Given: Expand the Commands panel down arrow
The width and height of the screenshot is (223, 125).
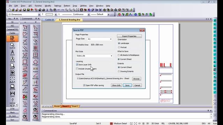Looking at the screenshot, I should [x=36, y=22].
